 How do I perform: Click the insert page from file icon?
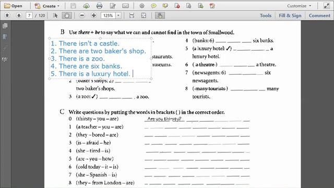tap(200, 6)
